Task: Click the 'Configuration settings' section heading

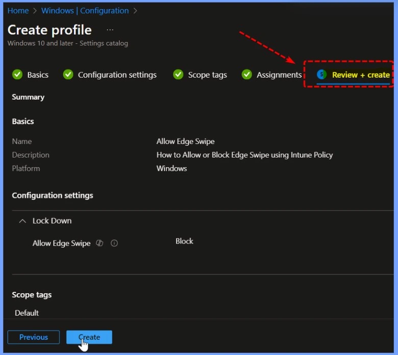Action: [x=53, y=196]
